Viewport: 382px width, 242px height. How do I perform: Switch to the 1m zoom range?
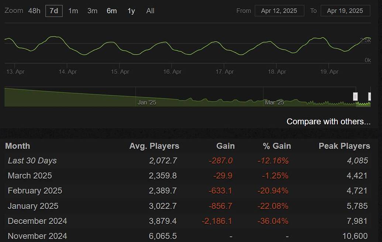(73, 11)
